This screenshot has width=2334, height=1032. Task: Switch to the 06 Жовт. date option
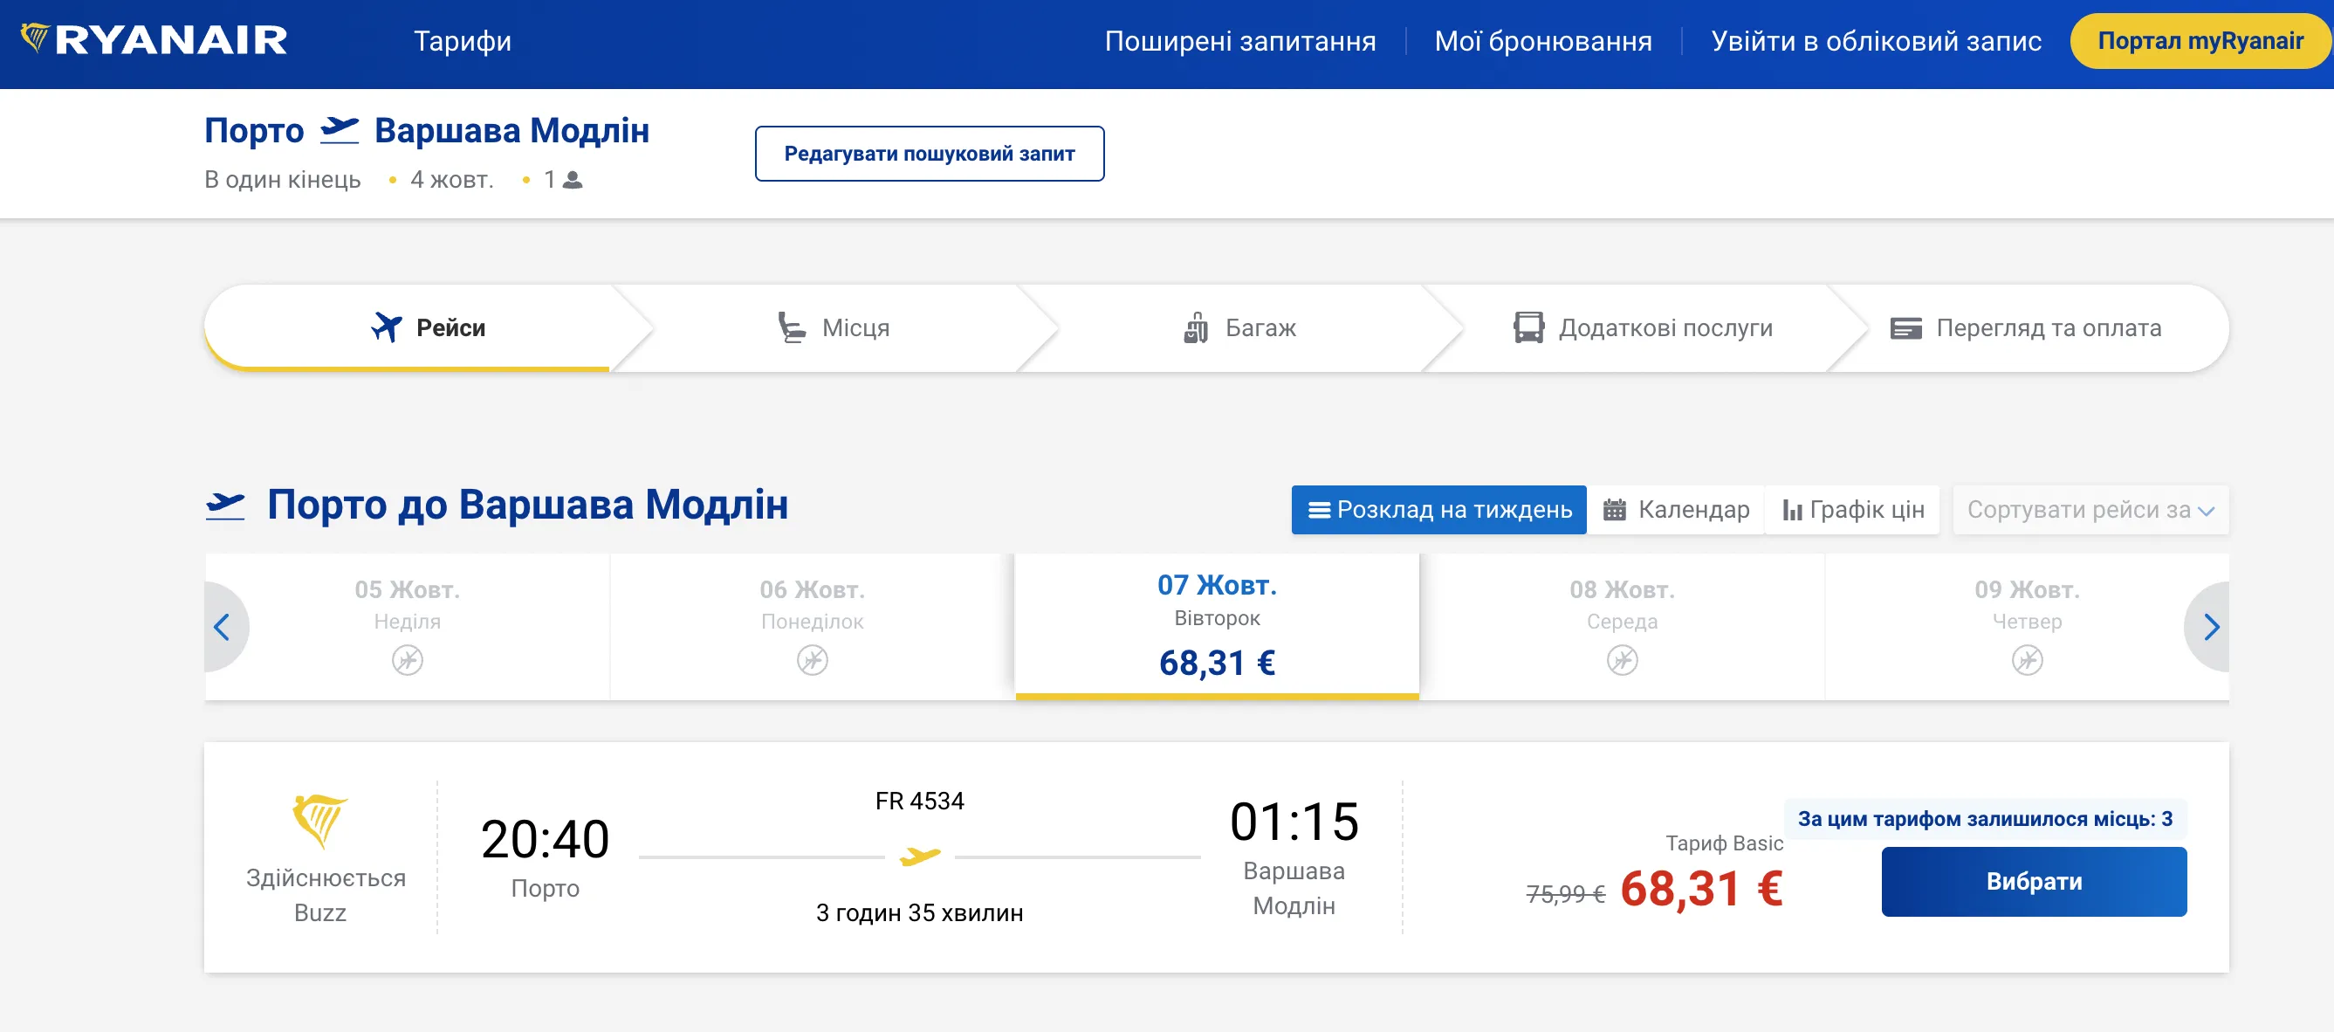pyautogui.click(x=812, y=625)
